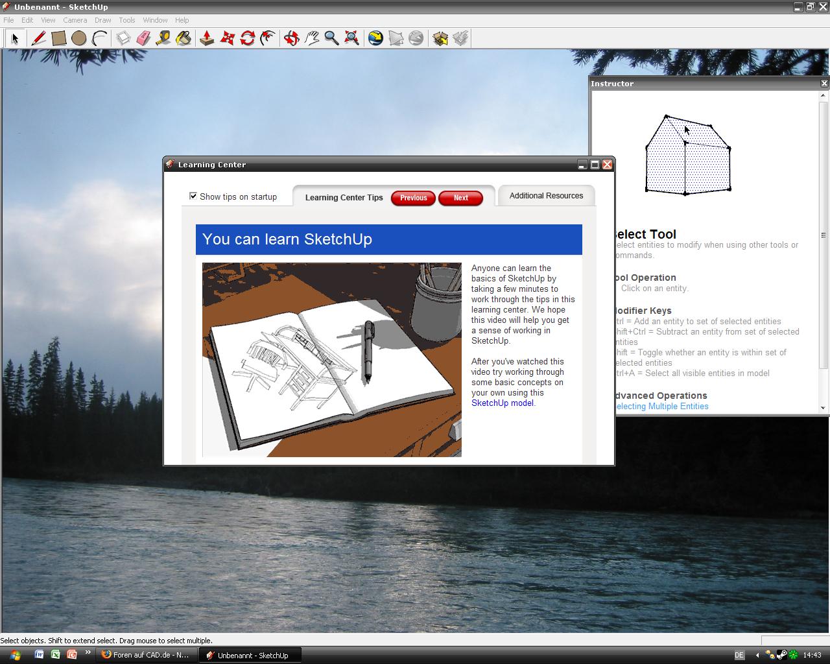Click the greyed Share Model icon
Viewport: 830px width, 664px height.
click(460, 39)
